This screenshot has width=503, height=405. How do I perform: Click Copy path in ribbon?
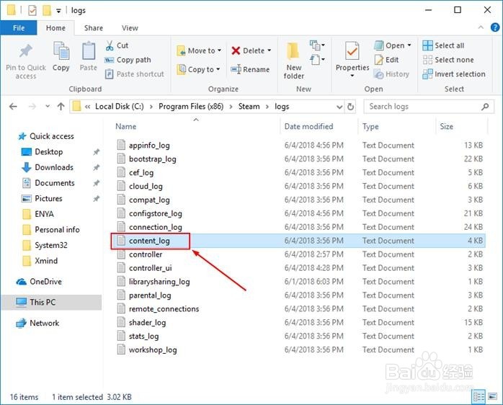pyautogui.click(x=128, y=60)
